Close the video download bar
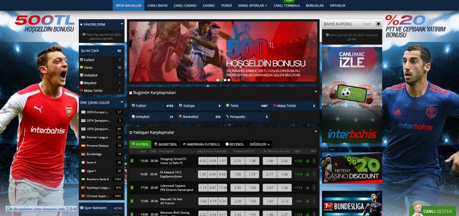 tap(74, 209)
